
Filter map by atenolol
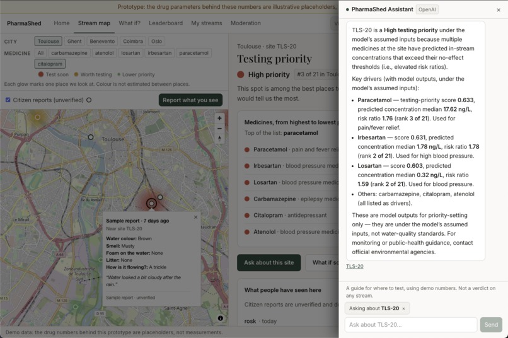(x=105, y=53)
